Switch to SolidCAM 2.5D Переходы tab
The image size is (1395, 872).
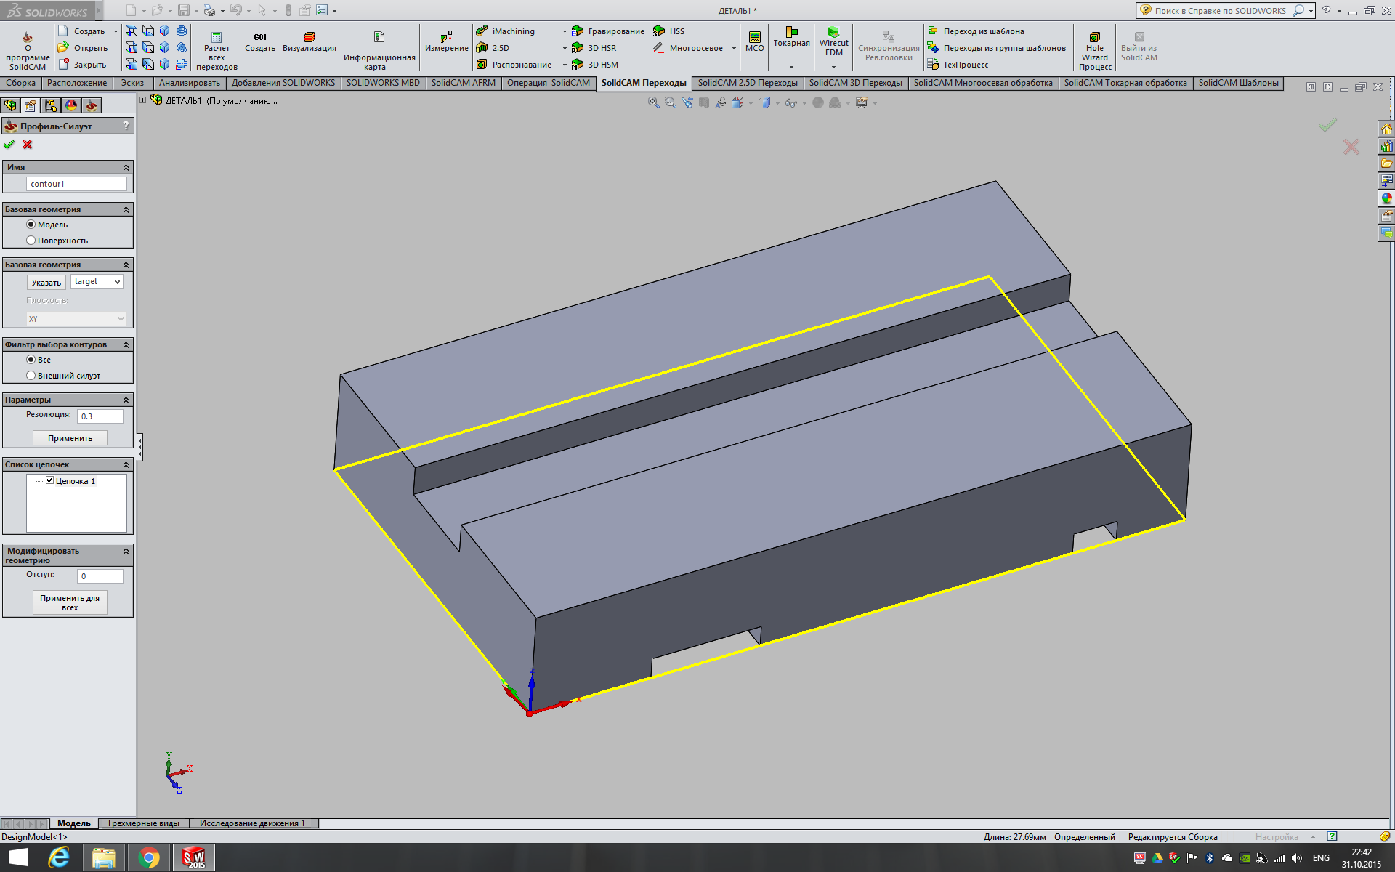pos(747,83)
